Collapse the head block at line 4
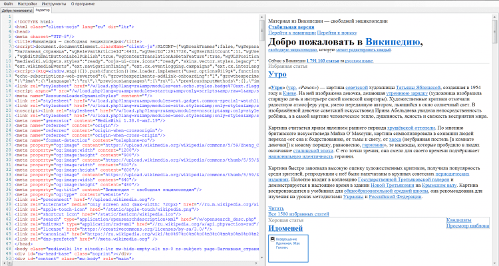 (x=13, y=32)
